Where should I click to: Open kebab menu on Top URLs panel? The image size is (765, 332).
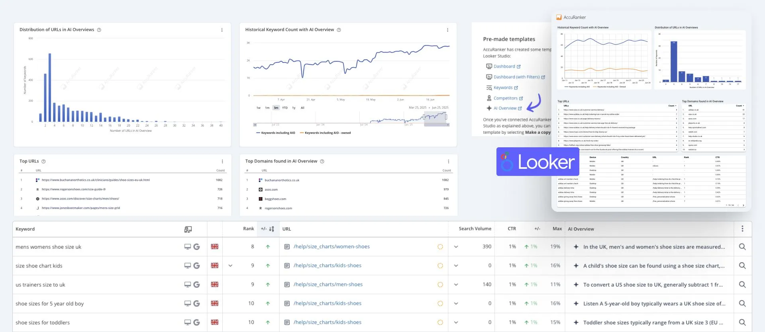[x=222, y=161]
